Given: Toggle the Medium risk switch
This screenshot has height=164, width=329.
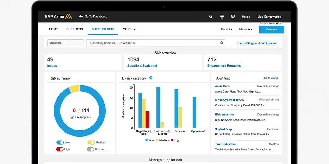Looking at the screenshot, I should (x=91, y=143).
